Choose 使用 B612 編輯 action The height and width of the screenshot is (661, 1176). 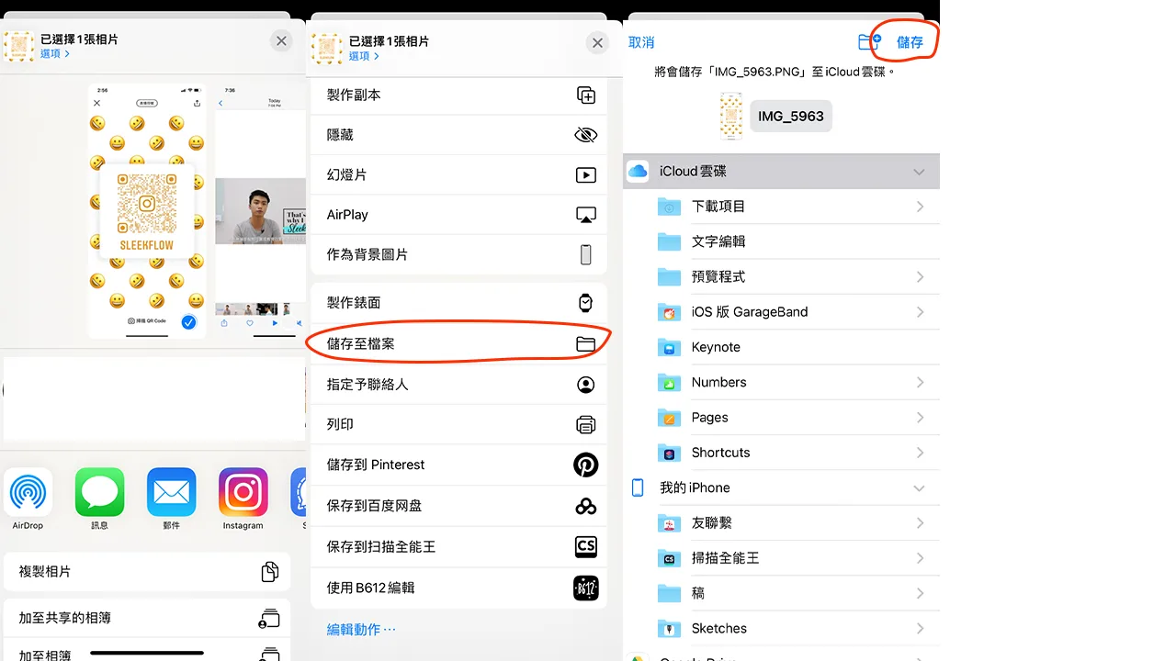click(x=458, y=588)
